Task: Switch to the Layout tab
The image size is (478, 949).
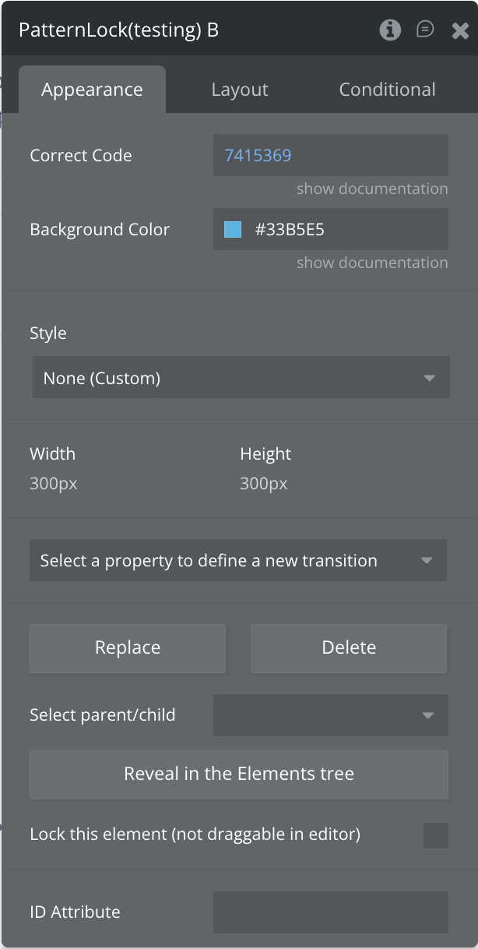Action: 240,90
